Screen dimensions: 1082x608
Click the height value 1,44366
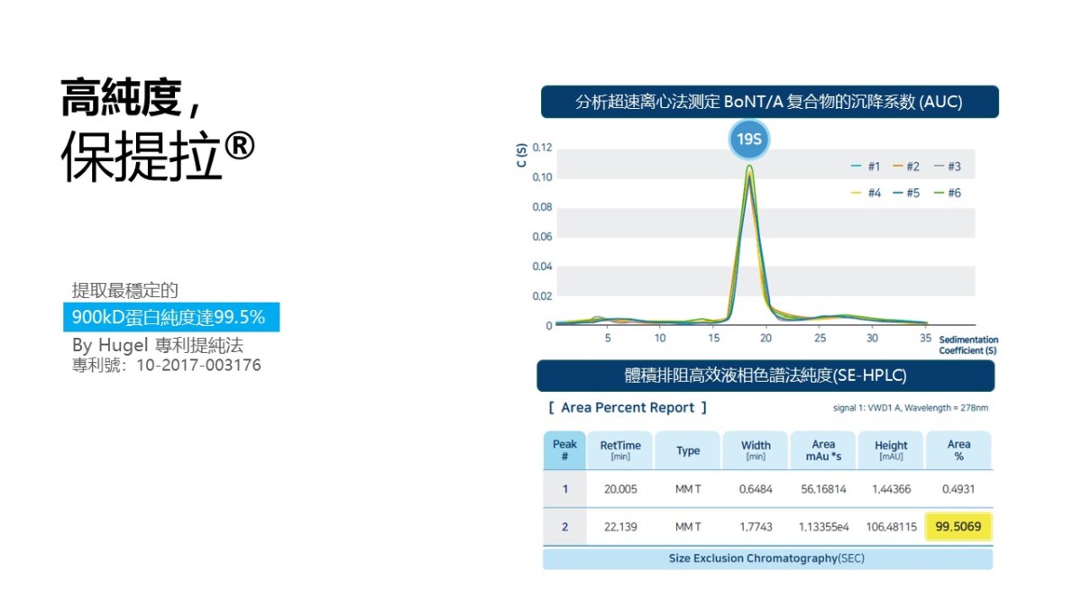pyautogui.click(x=891, y=489)
